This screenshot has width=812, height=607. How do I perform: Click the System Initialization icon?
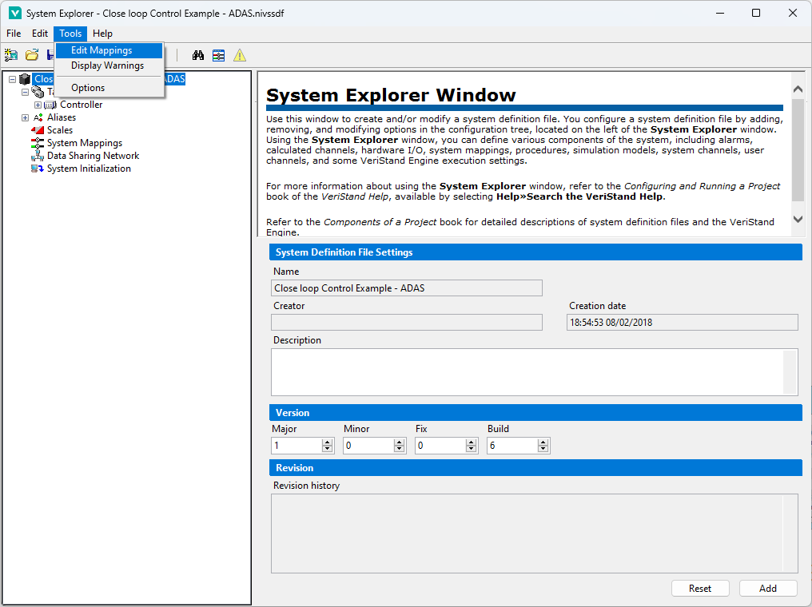[x=38, y=169]
